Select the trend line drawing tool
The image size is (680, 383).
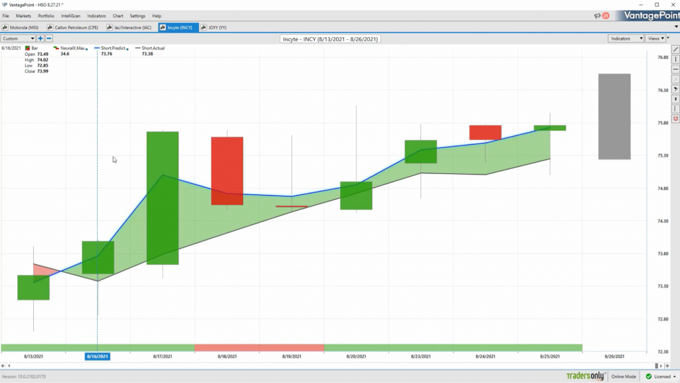[x=675, y=49]
